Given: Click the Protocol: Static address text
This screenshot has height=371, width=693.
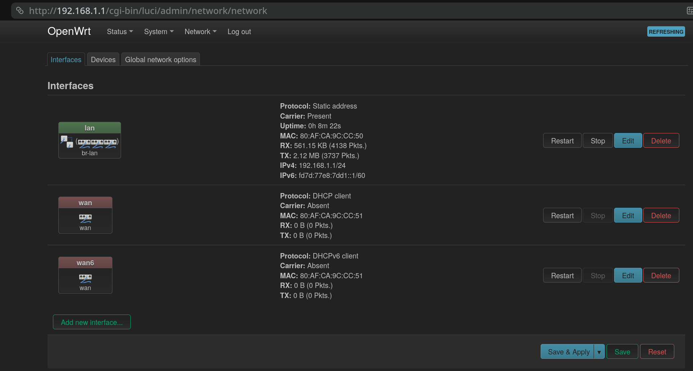Looking at the screenshot, I should (x=318, y=106).
